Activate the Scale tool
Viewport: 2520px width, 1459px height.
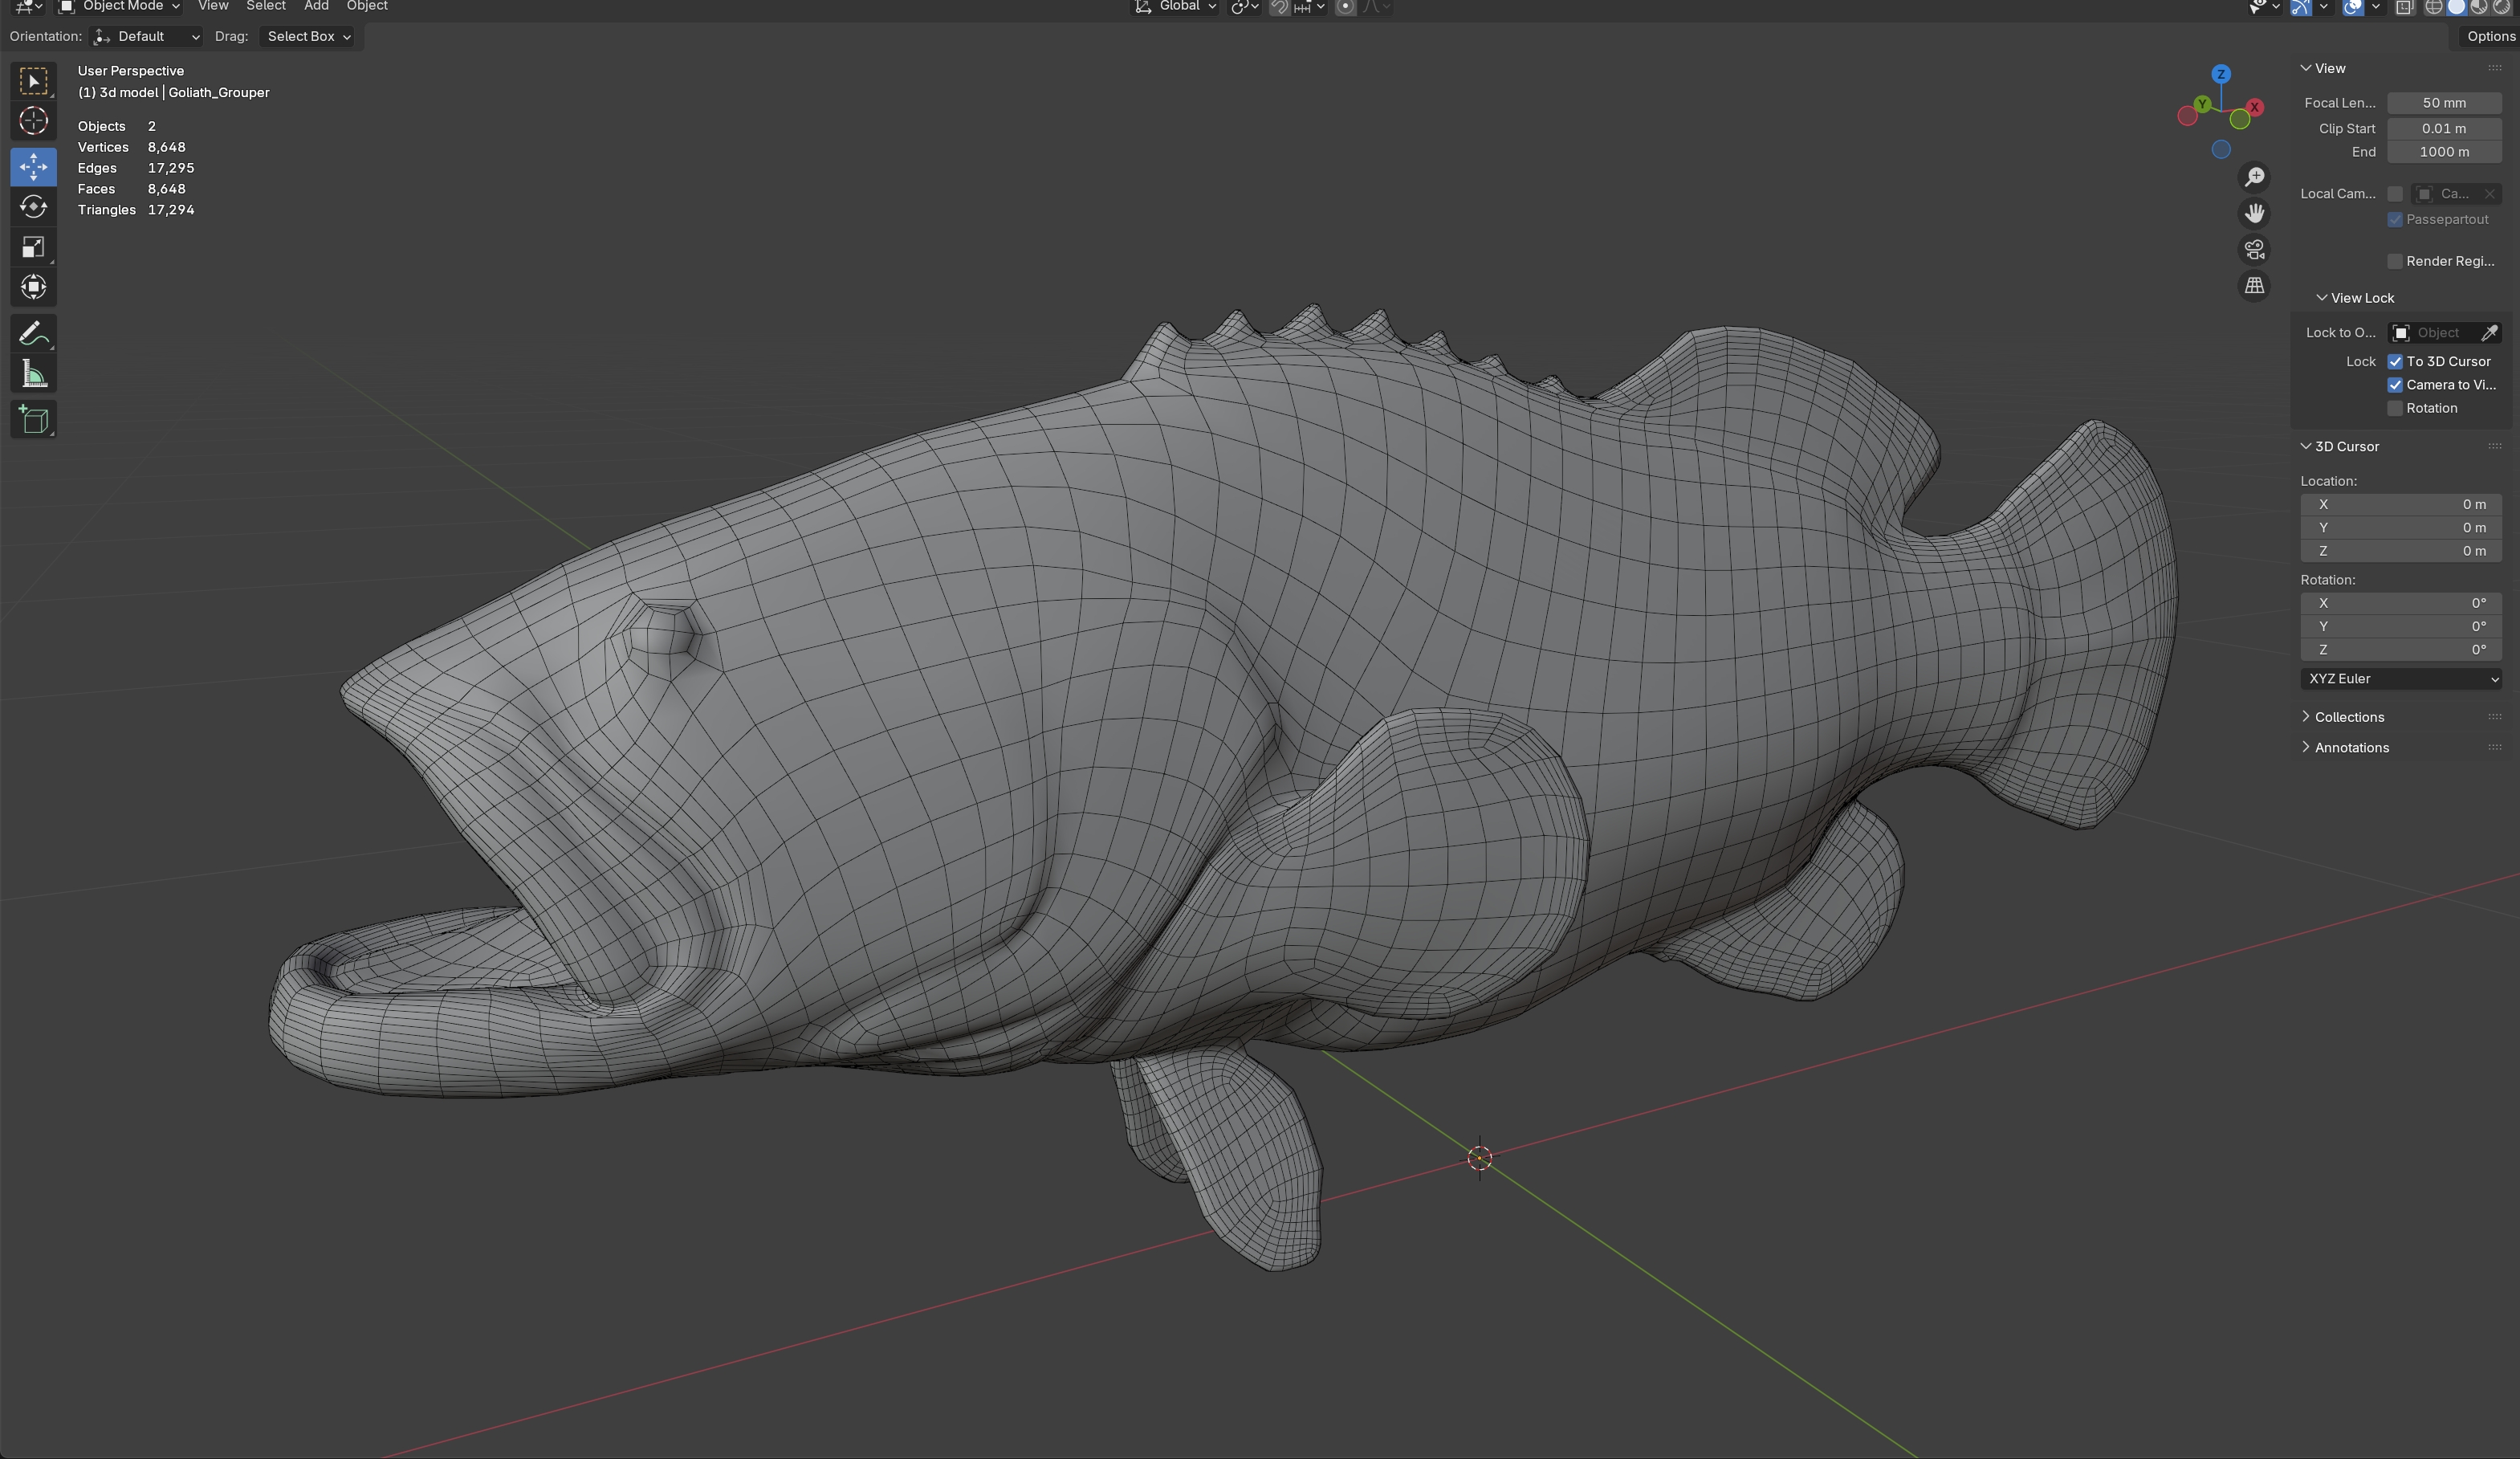pos(33,247)
